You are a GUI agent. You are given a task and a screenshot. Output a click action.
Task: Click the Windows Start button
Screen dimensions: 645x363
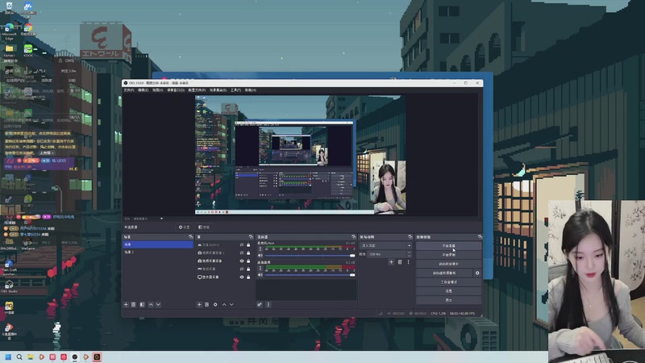tap(8, 357)
